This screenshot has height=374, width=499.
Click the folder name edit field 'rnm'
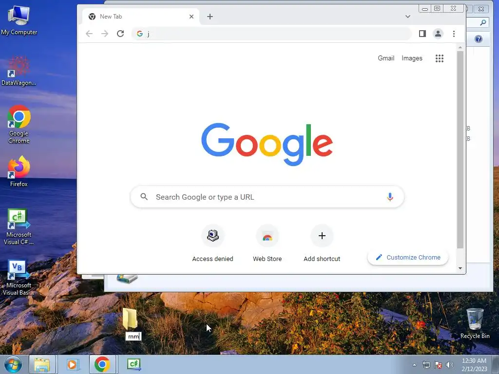pos(134,337)
